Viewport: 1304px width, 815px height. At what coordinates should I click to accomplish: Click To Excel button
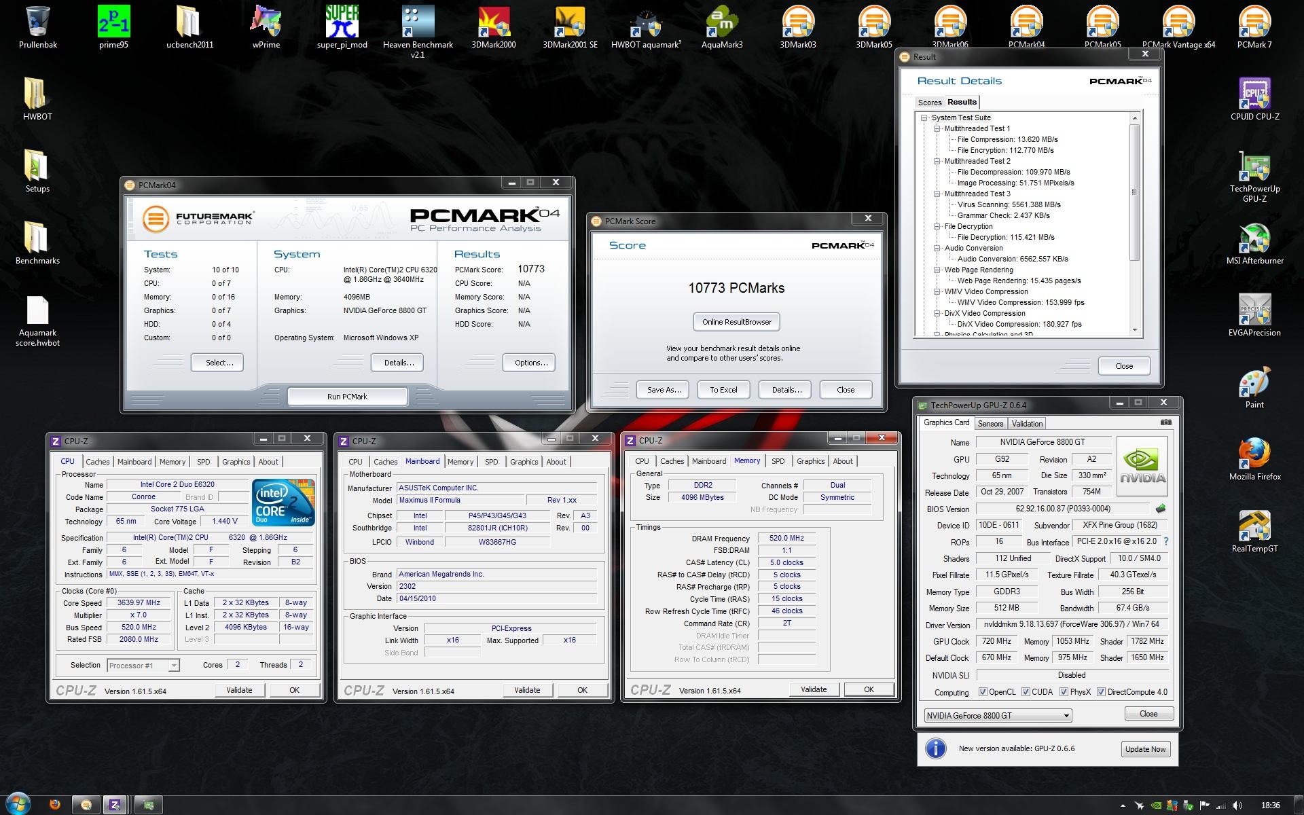723,390
